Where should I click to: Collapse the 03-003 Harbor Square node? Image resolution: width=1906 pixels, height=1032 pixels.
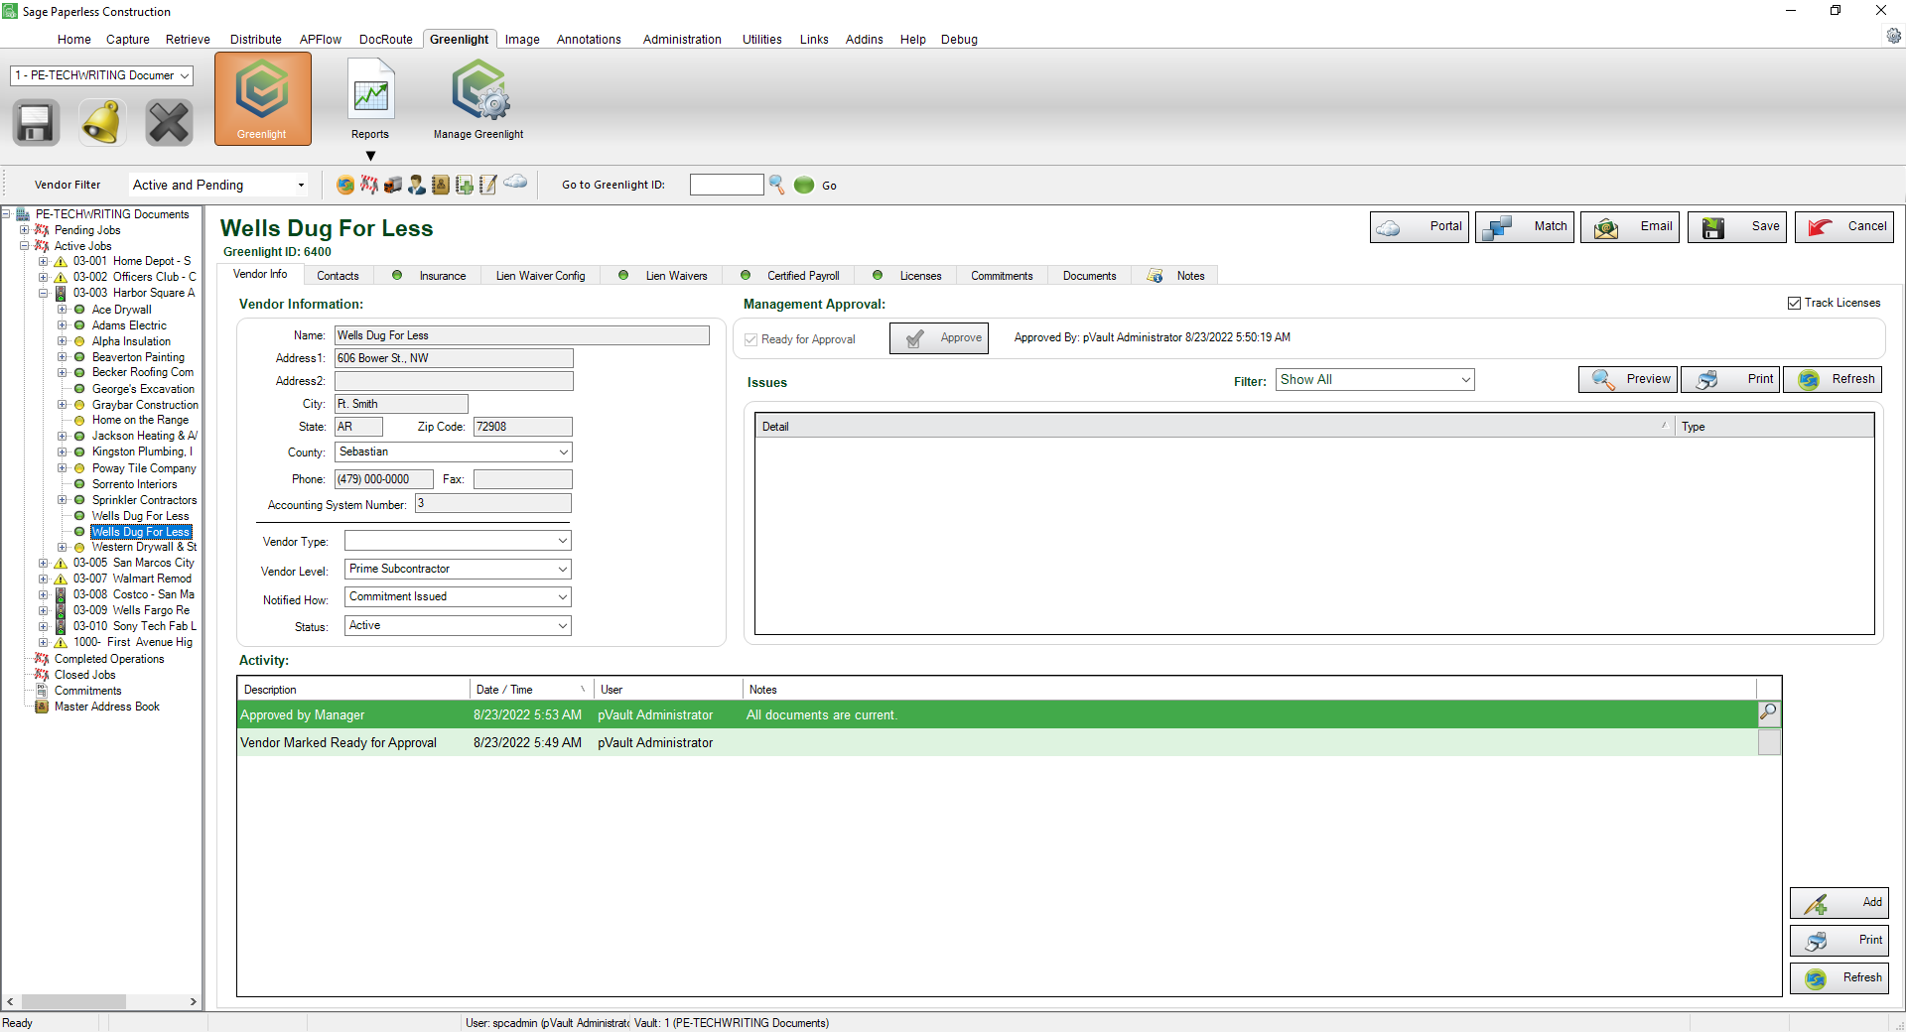(44, 294)
